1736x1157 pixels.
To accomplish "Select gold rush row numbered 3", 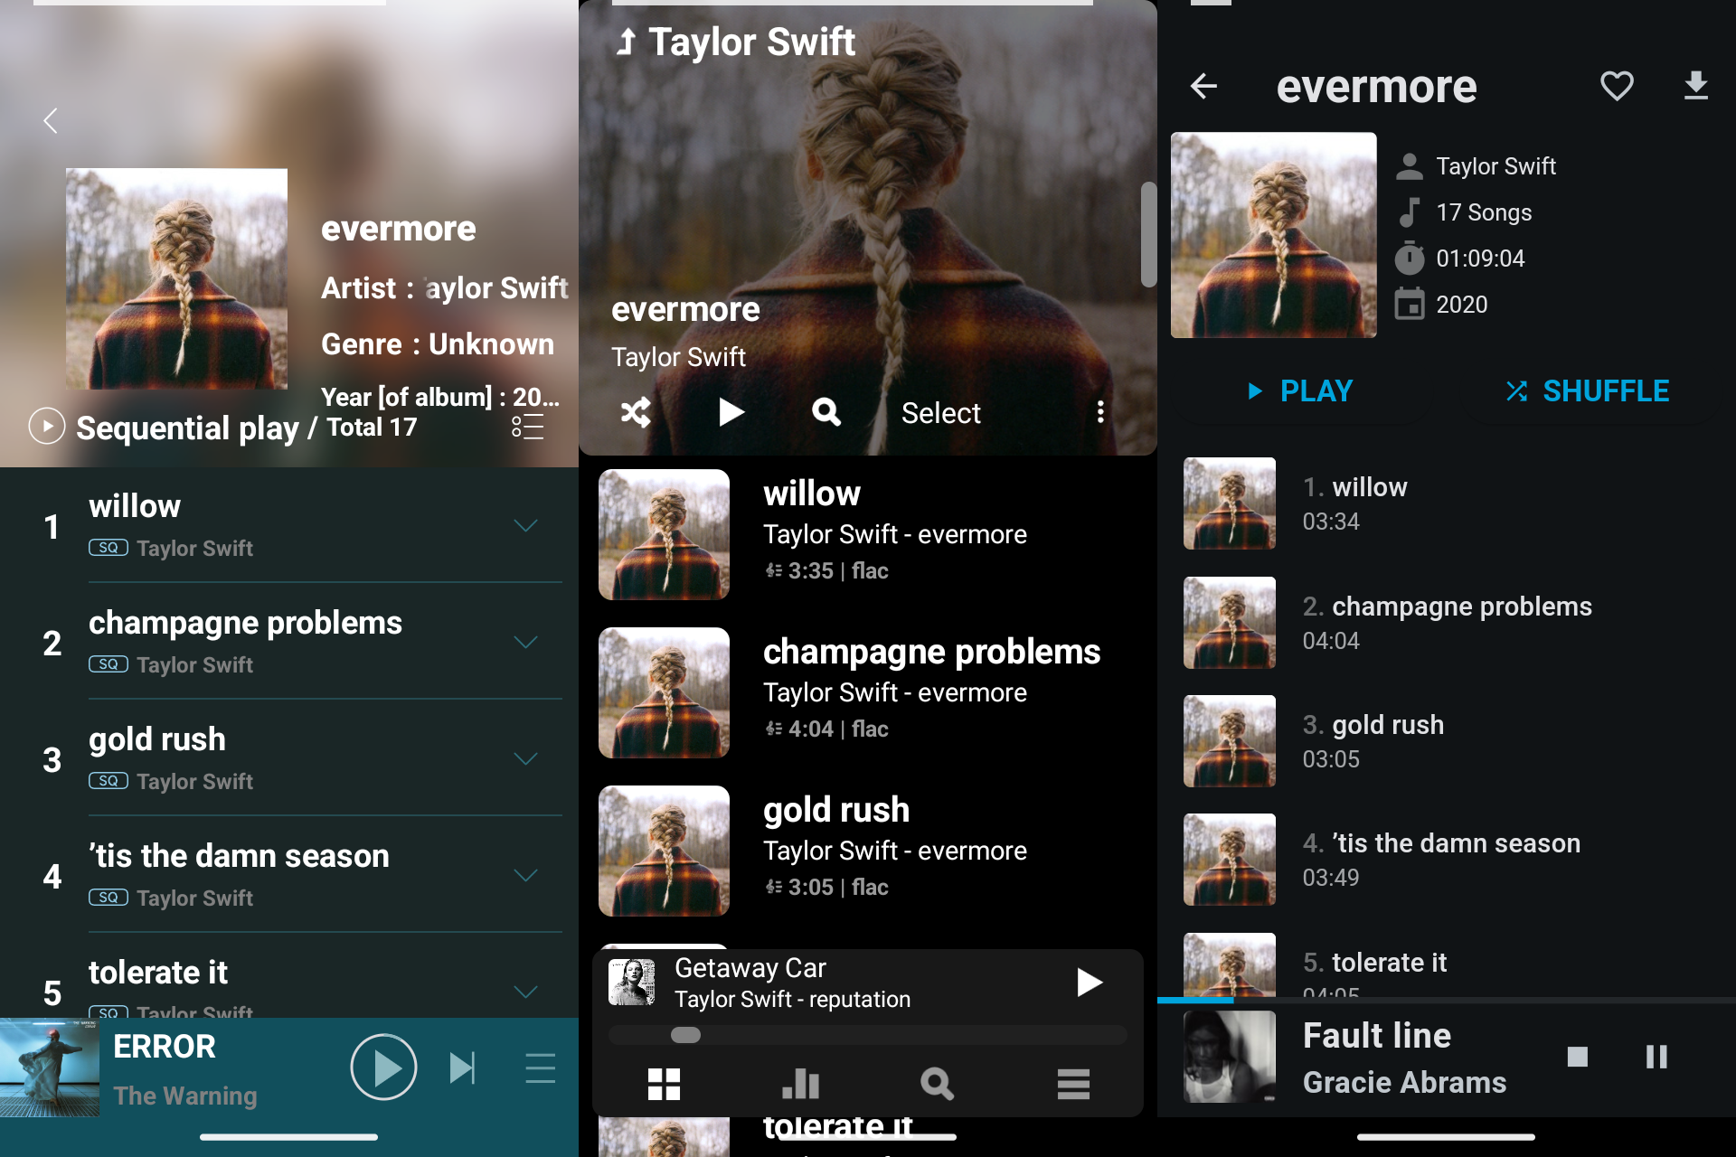I will point(289,758).
